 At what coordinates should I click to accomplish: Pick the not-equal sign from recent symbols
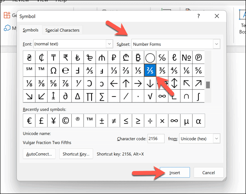click(x=114, y=121)
